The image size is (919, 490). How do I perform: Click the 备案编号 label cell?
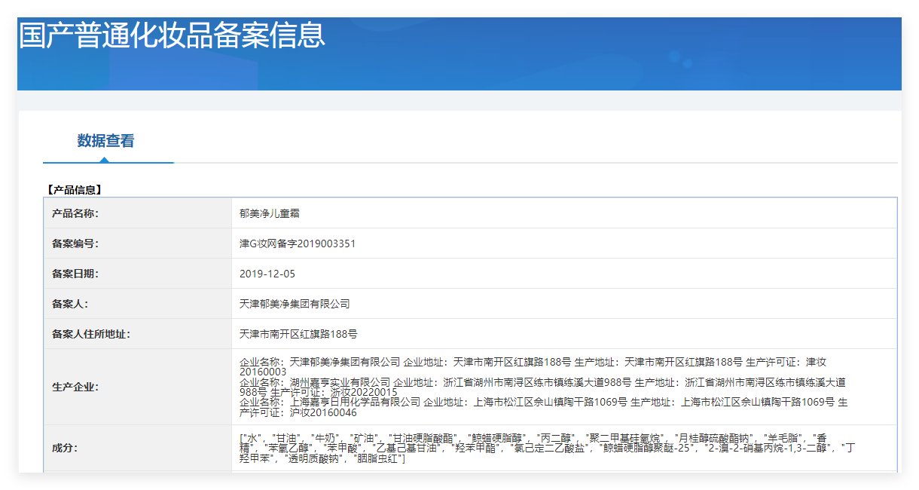tap(137, 243)
